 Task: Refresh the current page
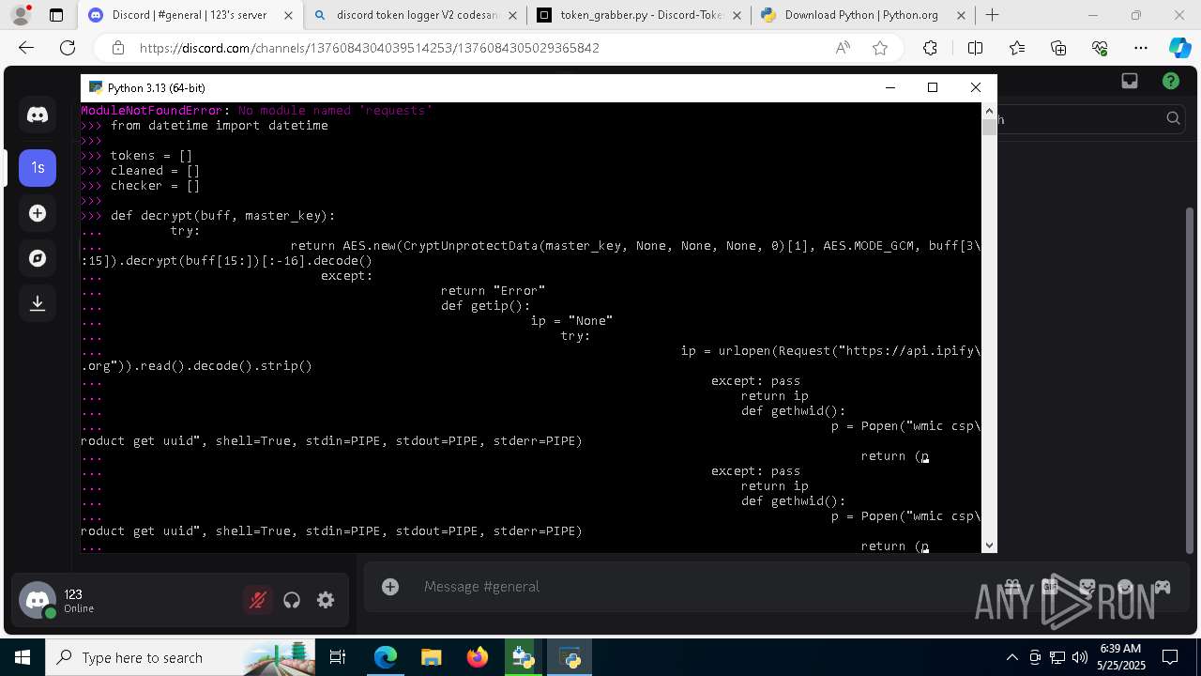pyautogui.click(x=68, y=48)
